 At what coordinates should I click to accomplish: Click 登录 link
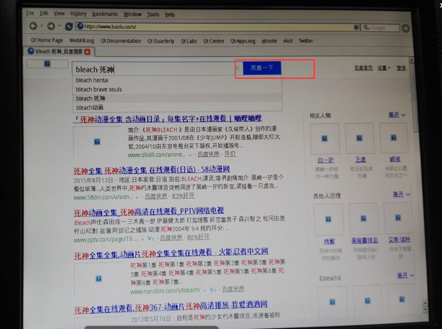[401, 68]
